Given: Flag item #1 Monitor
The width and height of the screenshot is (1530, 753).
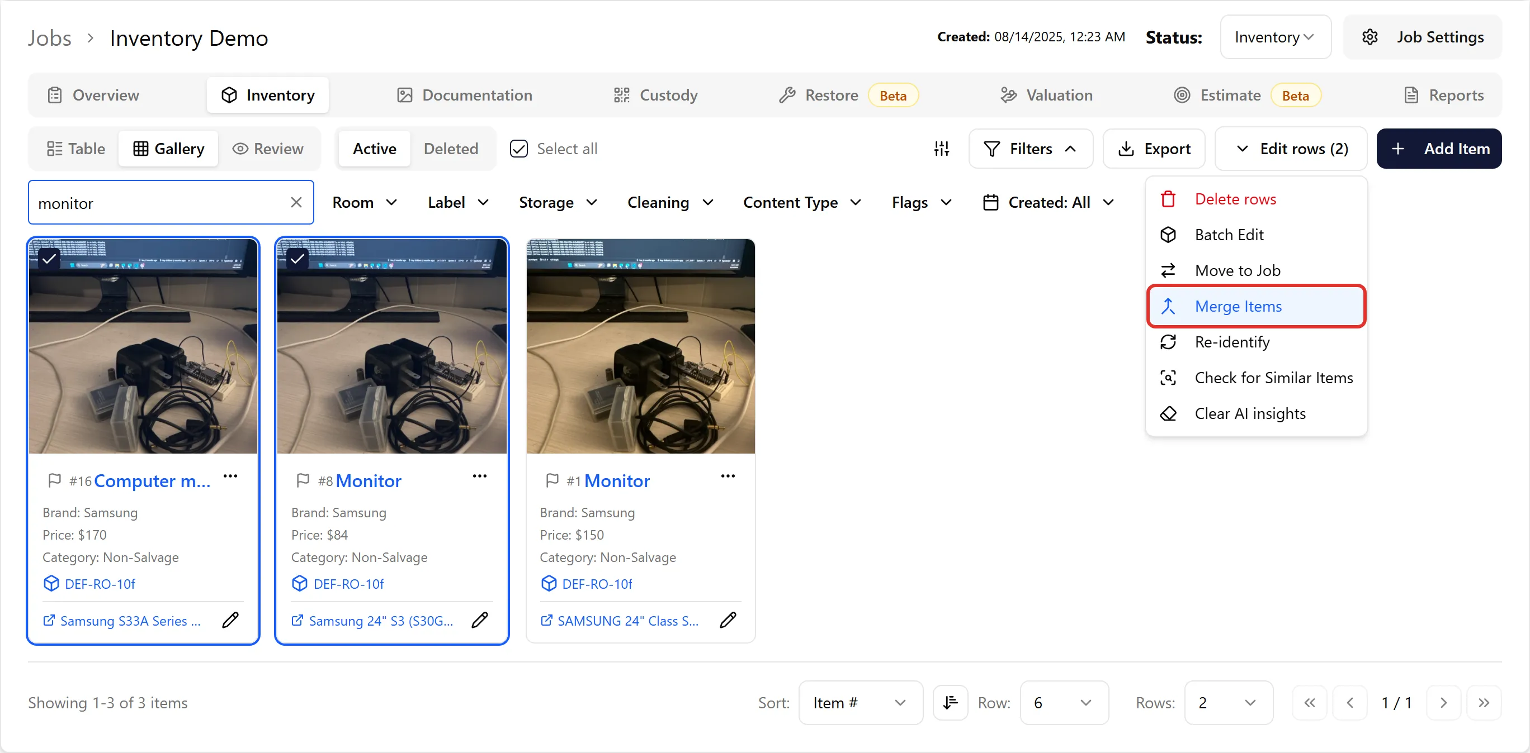Looking at the screenshot, I should [552, 480].
